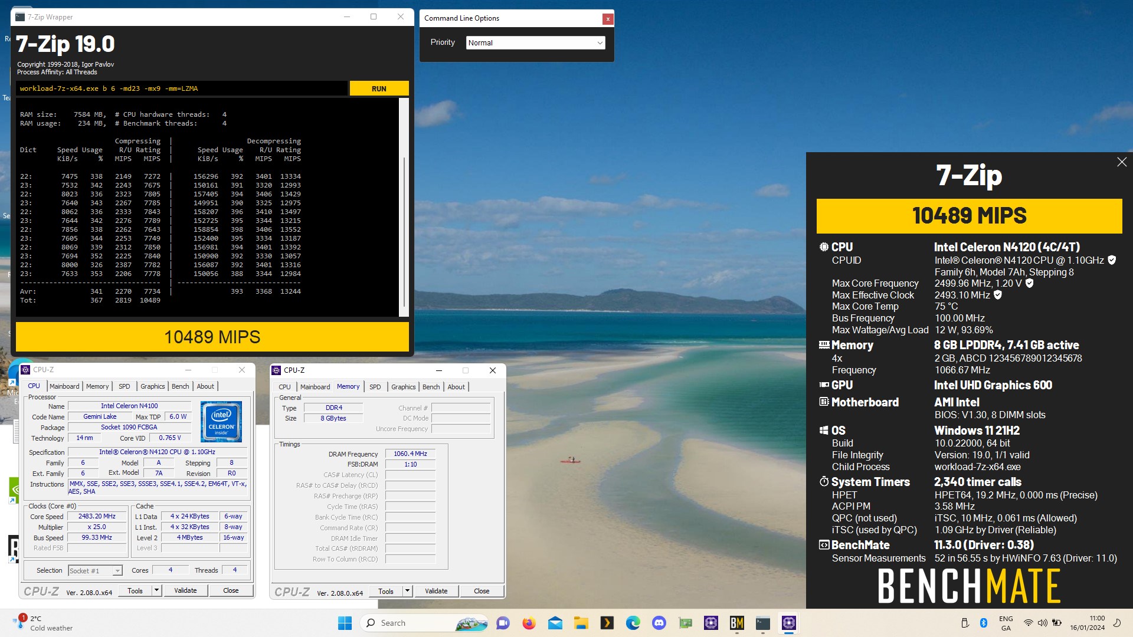Click the Bluetooth tray icon
Screen dimensions: 1133x637
[x=983, y=623]
